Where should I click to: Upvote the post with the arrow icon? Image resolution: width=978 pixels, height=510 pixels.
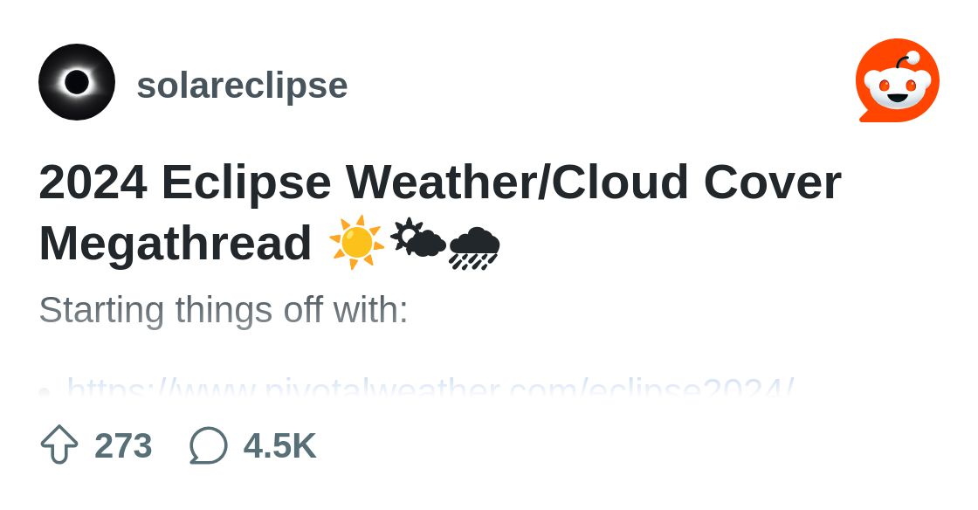tap(59, 445)
